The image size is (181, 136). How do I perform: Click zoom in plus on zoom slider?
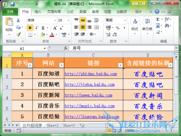[x=171, y=131]
